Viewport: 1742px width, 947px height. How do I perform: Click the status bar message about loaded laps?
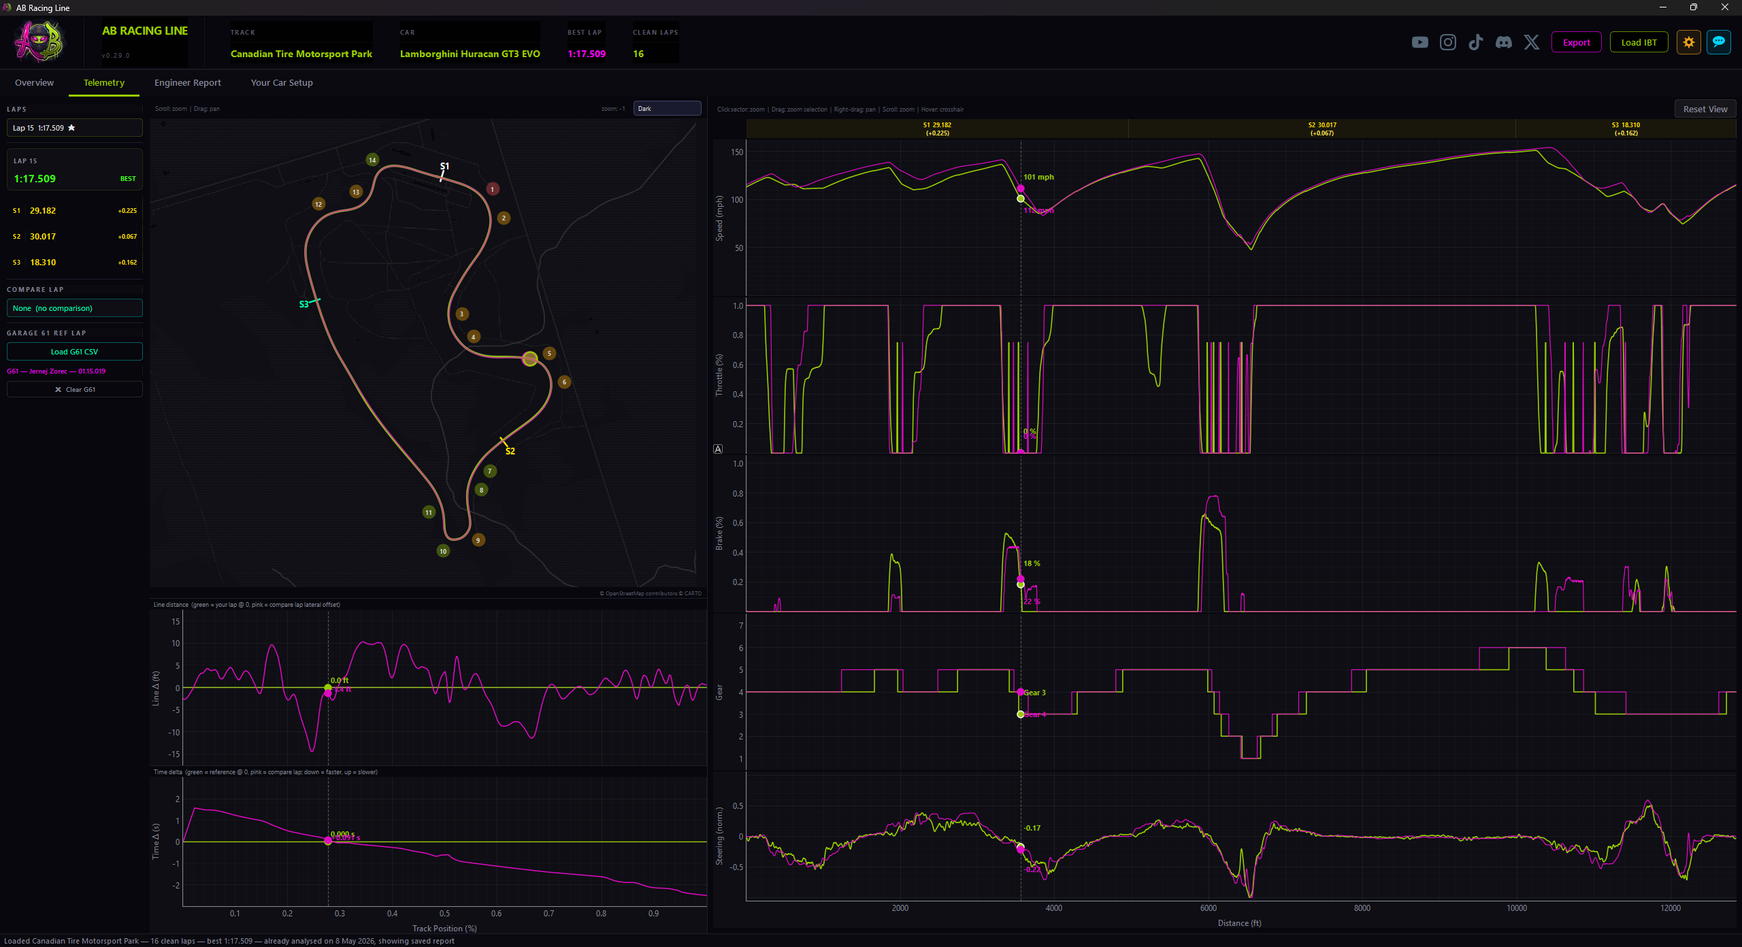229,941
